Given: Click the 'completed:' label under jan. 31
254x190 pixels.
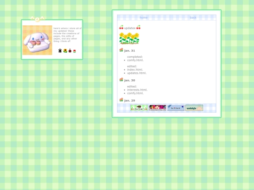Looking at the screenshot, I should 135,57.
